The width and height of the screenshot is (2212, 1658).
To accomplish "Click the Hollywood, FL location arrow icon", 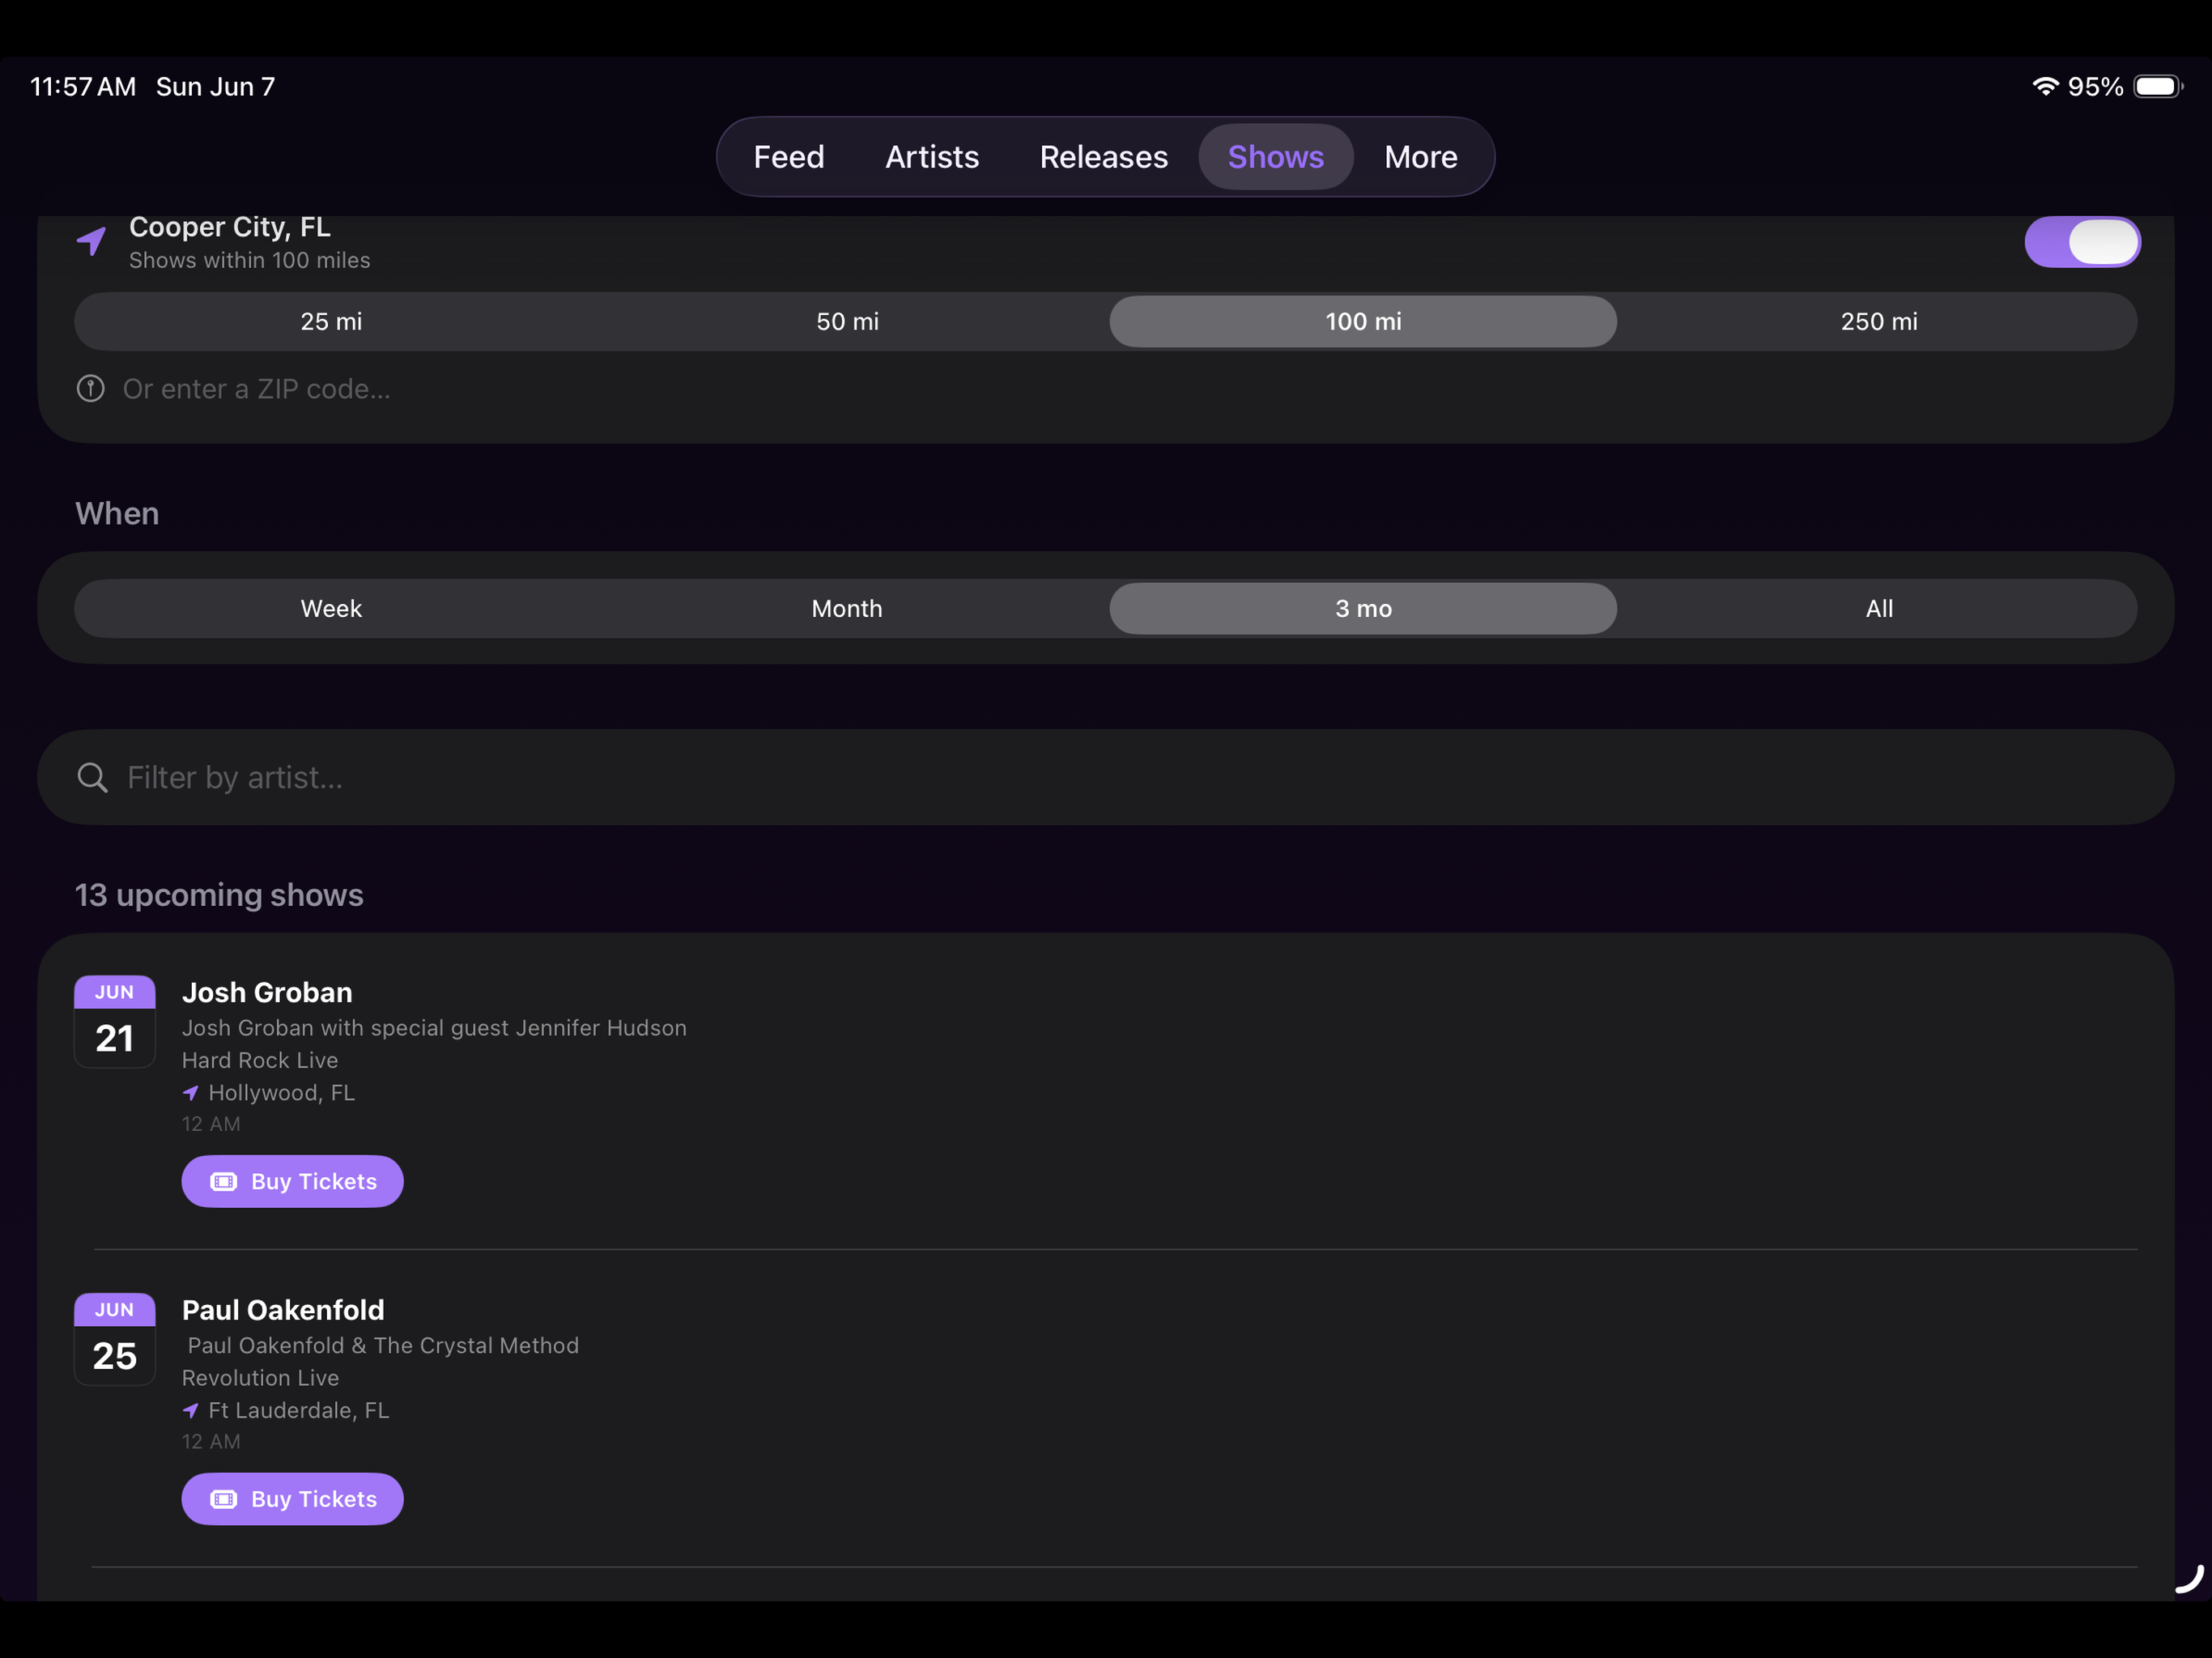I will (x=190, y=1092).
